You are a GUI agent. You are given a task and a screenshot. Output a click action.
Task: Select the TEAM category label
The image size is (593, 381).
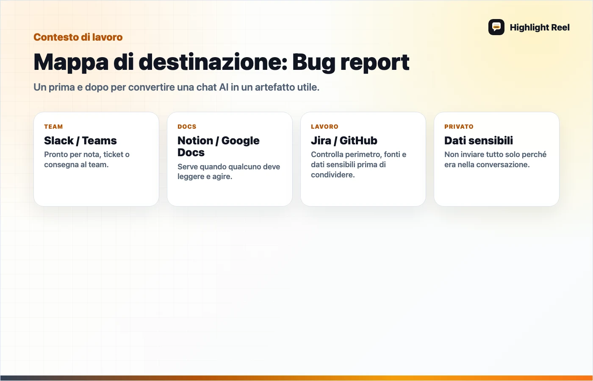pos(53,127)
